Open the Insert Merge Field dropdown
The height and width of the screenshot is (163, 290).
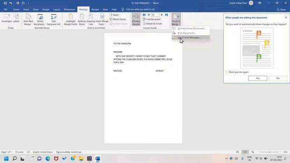pyautogui.click(x=102, y=19)
